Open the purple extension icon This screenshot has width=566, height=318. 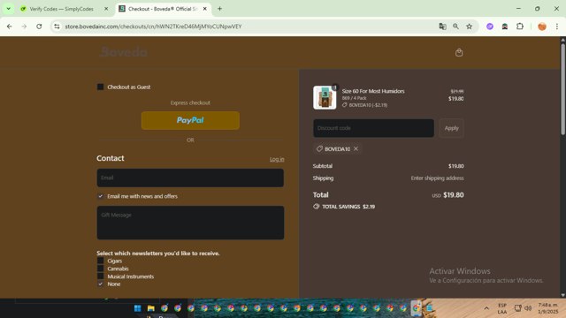pos(490,26)
